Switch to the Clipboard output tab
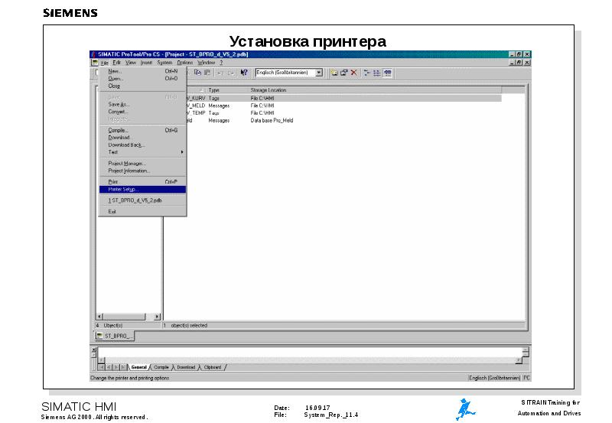 pyautogui.click(x=212, y=367)
